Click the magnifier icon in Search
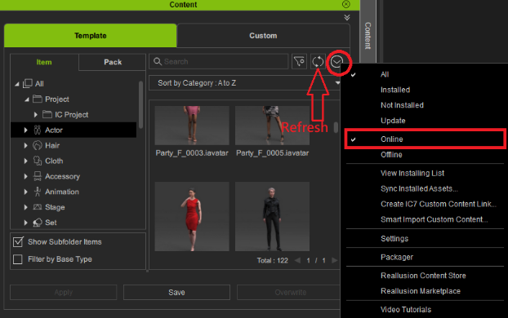Image resolution: width=508 pixels, height=318 pixels. click(x=158, y=61)
